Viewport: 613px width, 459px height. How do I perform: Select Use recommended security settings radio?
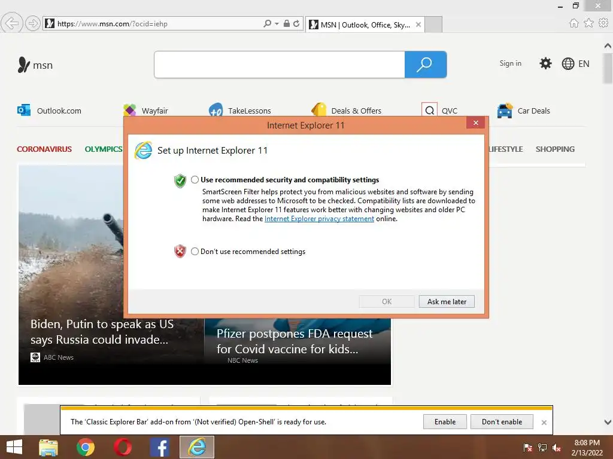pyautogui.click(x=195, y=179)
